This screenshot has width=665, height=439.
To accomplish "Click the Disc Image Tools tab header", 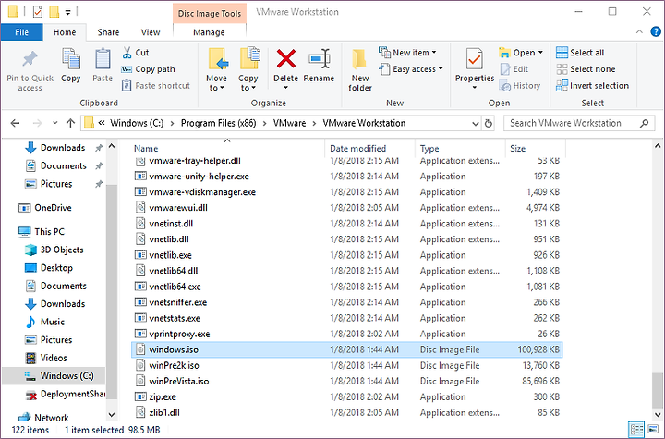I will pos(209,14).
